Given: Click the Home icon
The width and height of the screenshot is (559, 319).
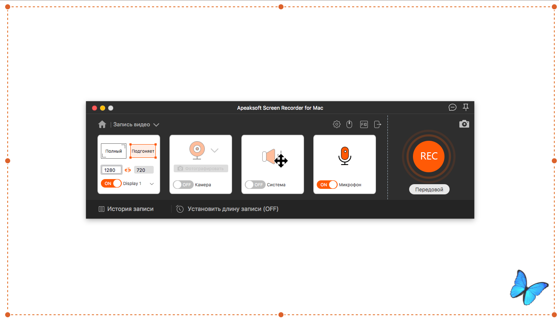Looking at the screenshot, I should (x=102, y=125).
